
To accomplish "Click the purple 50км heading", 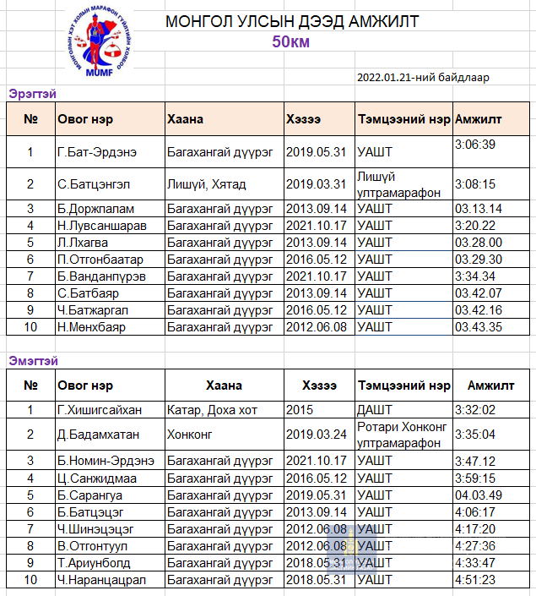I will point(291,41).
